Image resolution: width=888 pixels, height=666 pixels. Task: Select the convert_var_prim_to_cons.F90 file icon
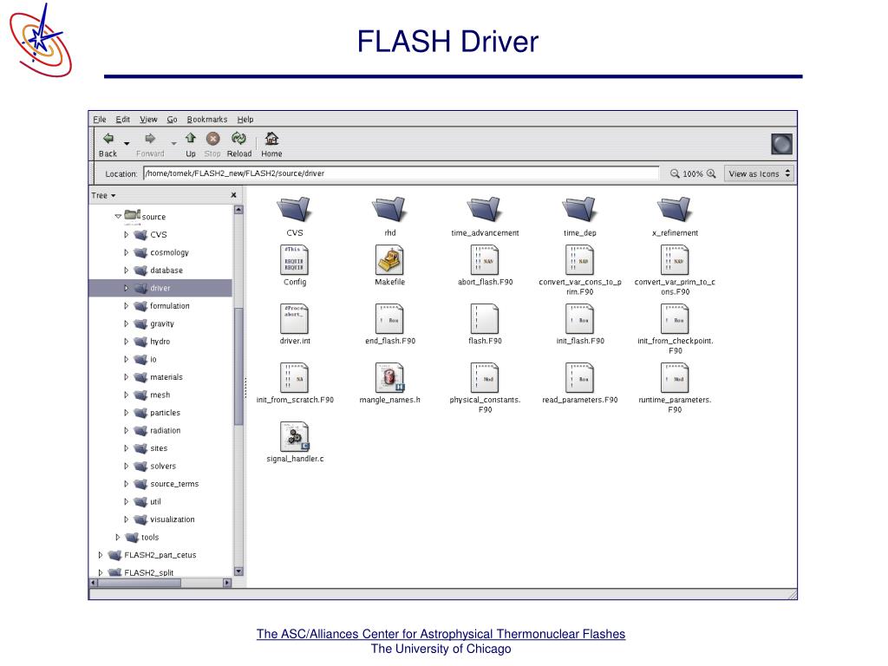[x=675, y=259]
